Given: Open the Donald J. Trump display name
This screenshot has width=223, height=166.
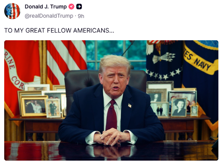Looking at the screenshot, I should point(46,7).
